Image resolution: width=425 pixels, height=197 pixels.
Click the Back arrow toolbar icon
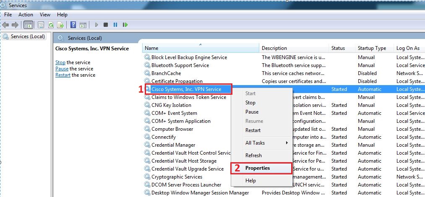pyautogui.click(x=5, y=25)
